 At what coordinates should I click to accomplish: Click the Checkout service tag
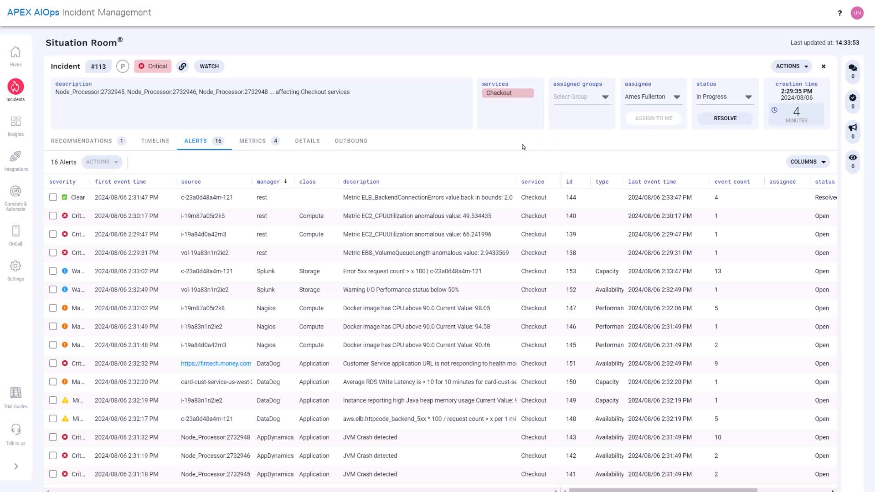point(507,93)
